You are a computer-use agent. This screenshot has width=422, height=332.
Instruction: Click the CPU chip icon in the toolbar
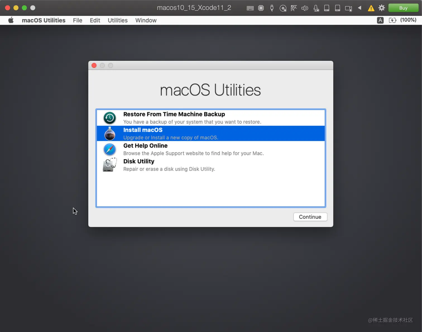261,8
